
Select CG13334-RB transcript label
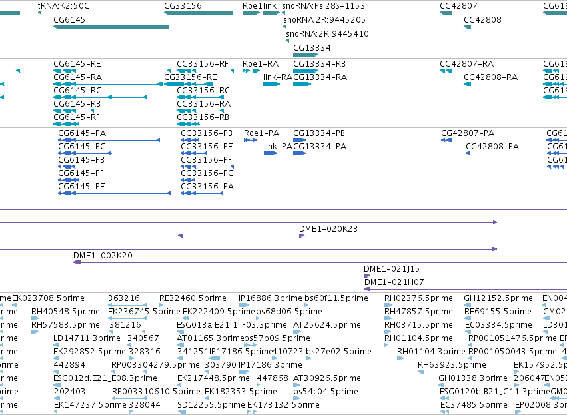320,64
